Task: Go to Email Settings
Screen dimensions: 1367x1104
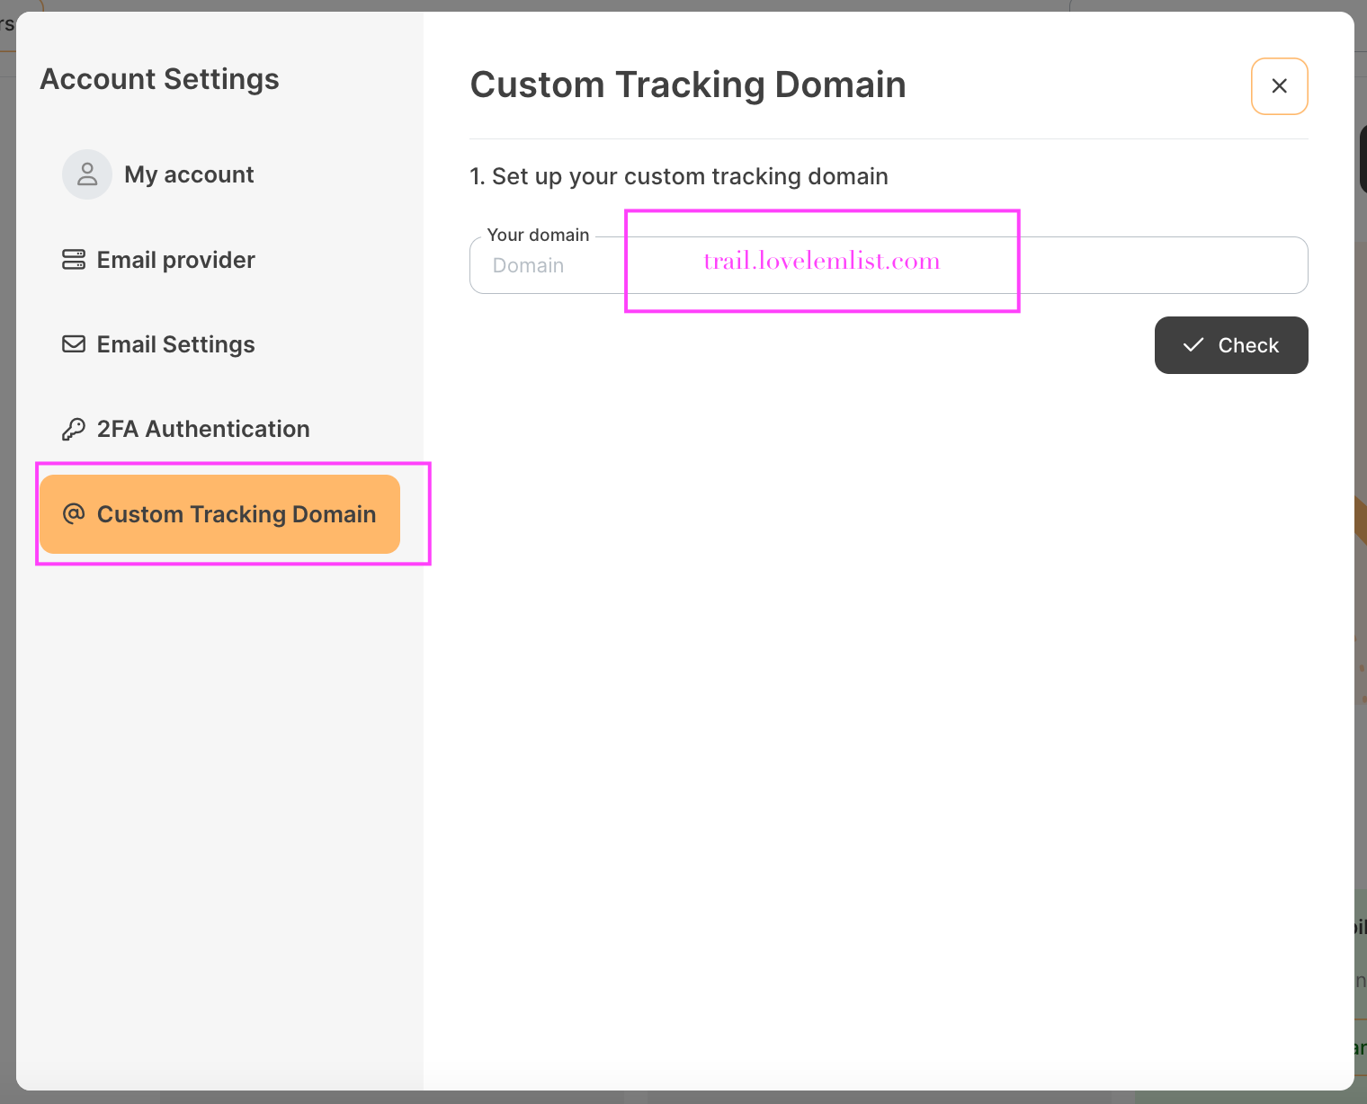Action: [x=175, y=344]
